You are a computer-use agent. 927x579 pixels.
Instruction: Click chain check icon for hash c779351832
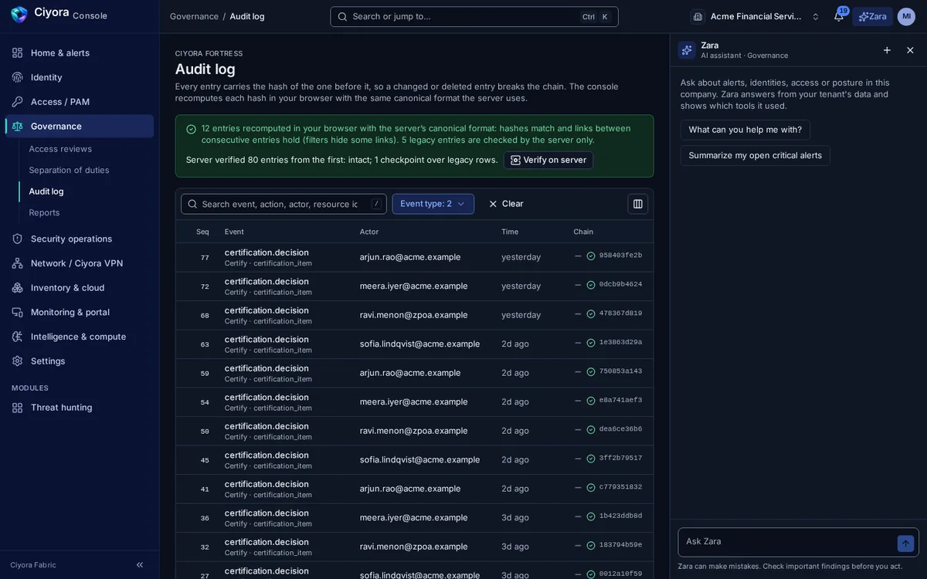point(591,488)
